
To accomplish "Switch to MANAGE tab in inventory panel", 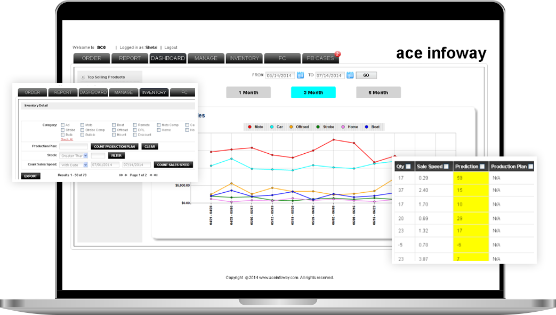I will click(x=123, y=92).
